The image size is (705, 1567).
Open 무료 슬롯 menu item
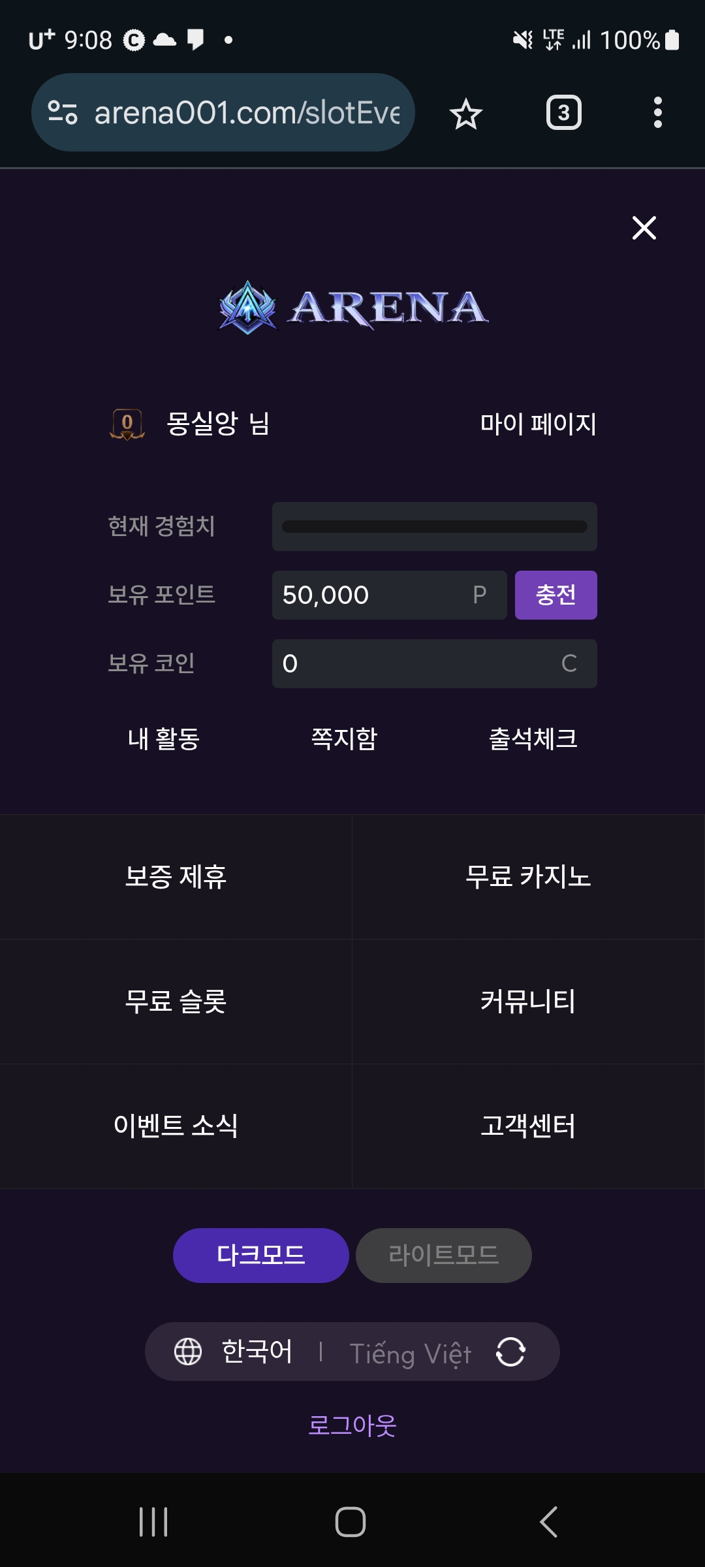coord(176,1002)
